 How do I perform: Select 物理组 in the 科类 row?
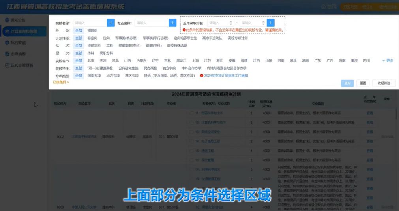(x=92, y=30)
